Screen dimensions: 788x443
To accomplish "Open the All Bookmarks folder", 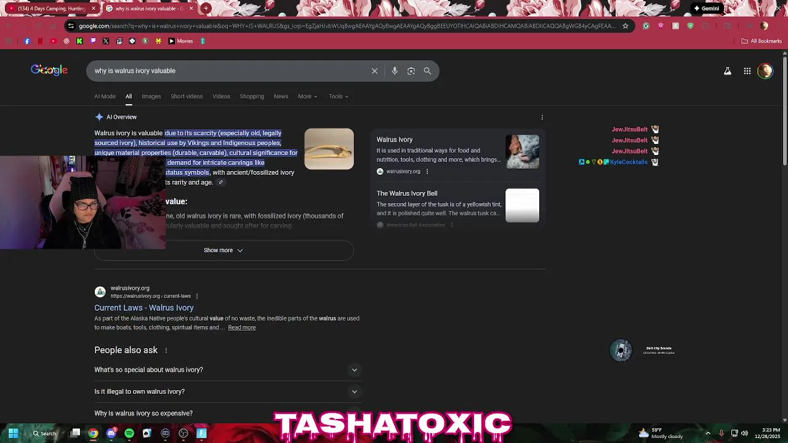I will (762, 41).
